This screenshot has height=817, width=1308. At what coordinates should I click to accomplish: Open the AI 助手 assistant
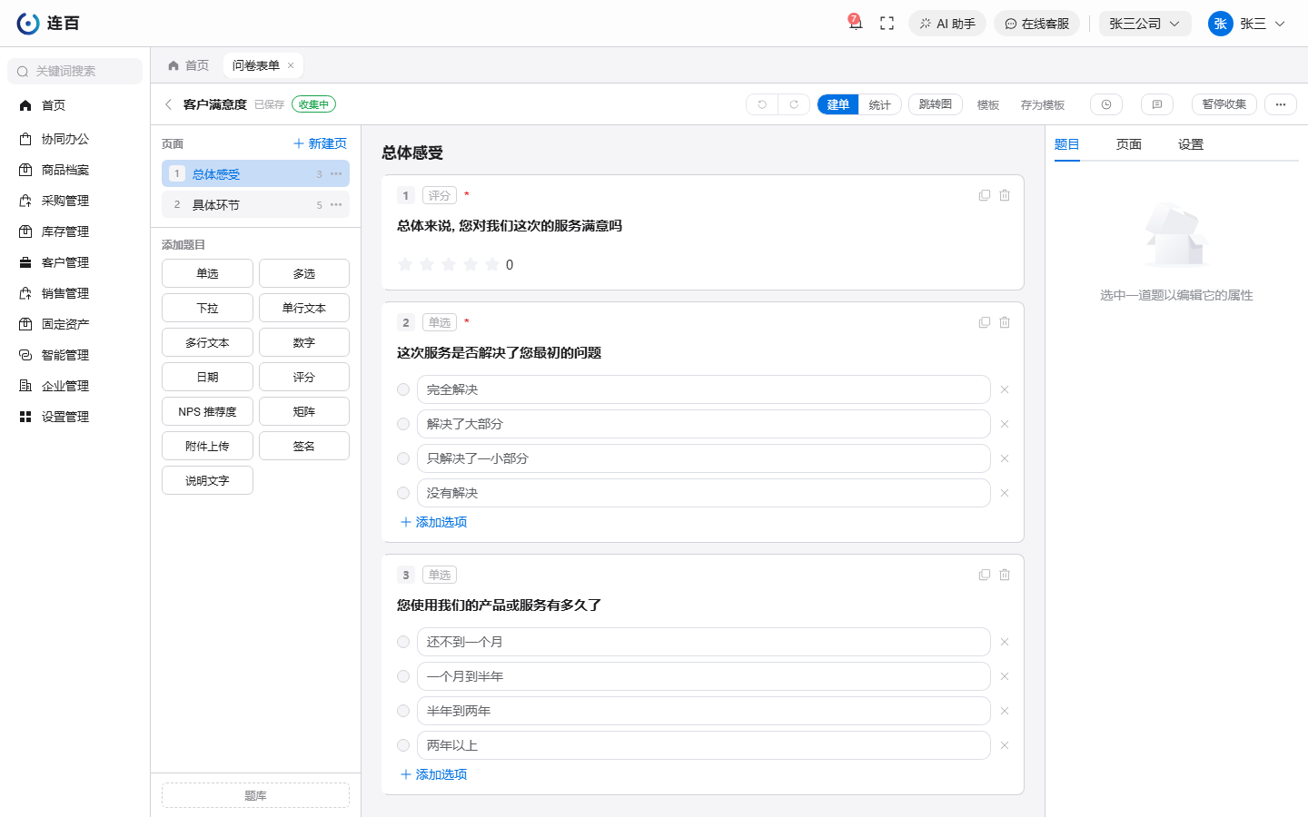[x=947, y=24]
